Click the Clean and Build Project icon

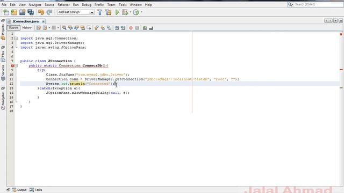(x=108, y=12)
